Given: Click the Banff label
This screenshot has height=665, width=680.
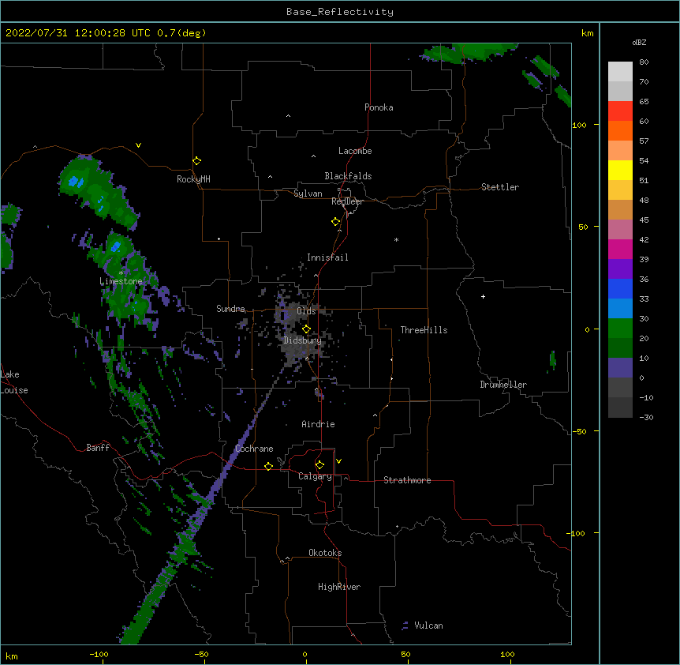Looking at the screenshot, I should pyautogui.click(x=98, y=448).
